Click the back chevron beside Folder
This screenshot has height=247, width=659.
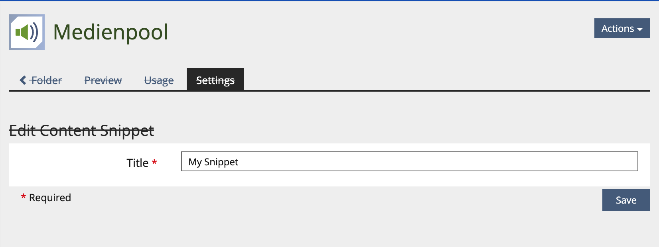23,80
